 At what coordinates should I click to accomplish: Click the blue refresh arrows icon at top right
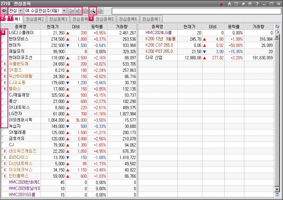[277, 27]
